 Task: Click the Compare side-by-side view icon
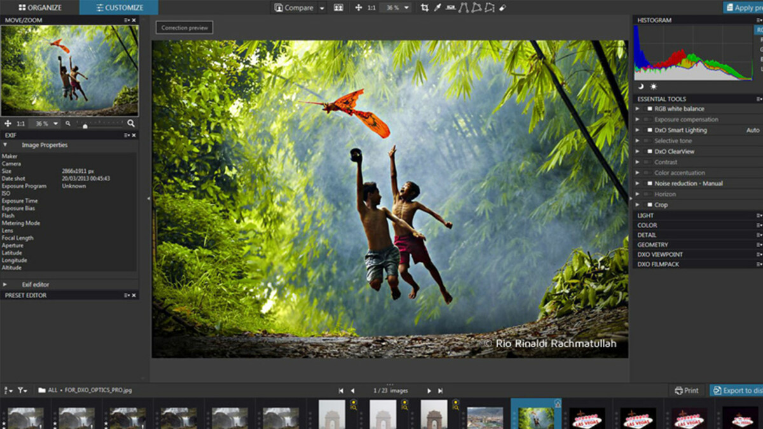coord(339,7)
